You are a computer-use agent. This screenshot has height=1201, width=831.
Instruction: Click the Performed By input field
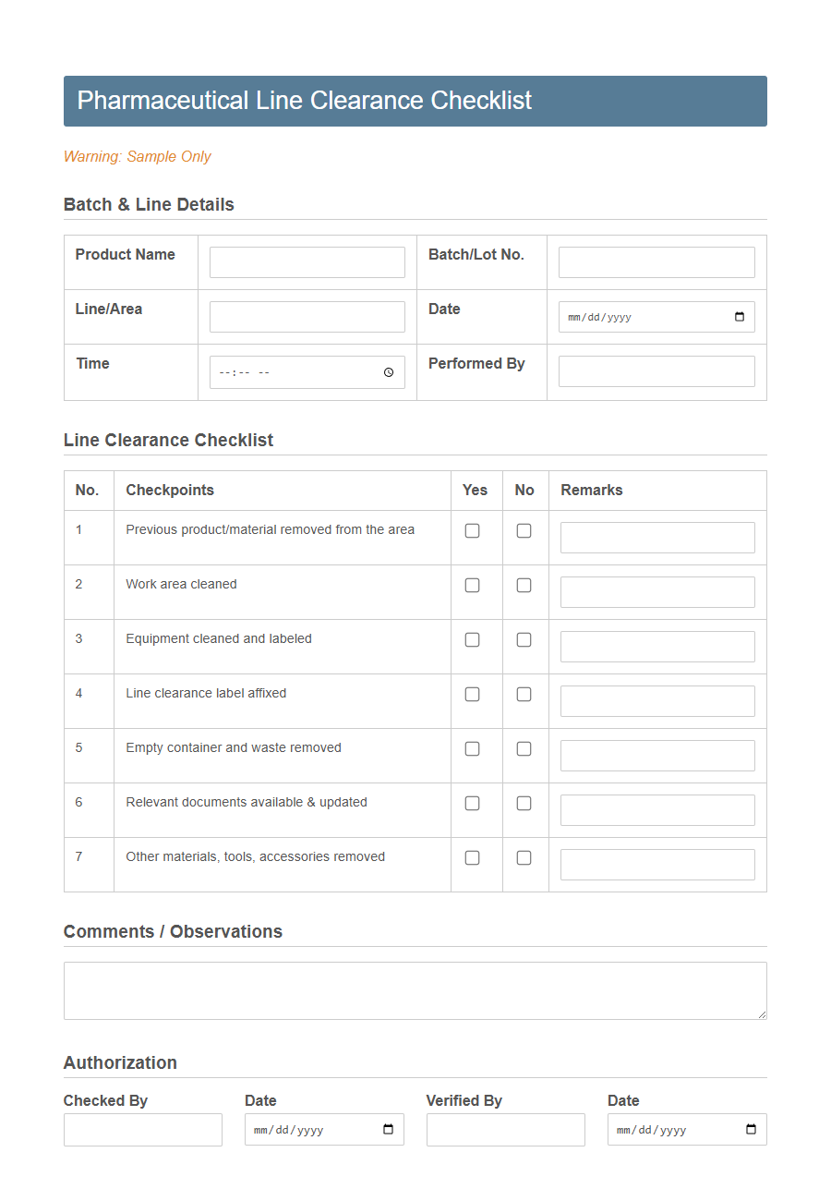pyautogui.click(x=656, y=370)
